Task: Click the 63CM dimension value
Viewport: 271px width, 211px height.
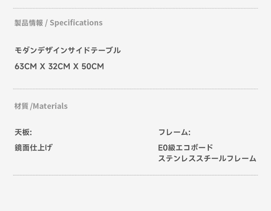Action: tap(26, 67)
